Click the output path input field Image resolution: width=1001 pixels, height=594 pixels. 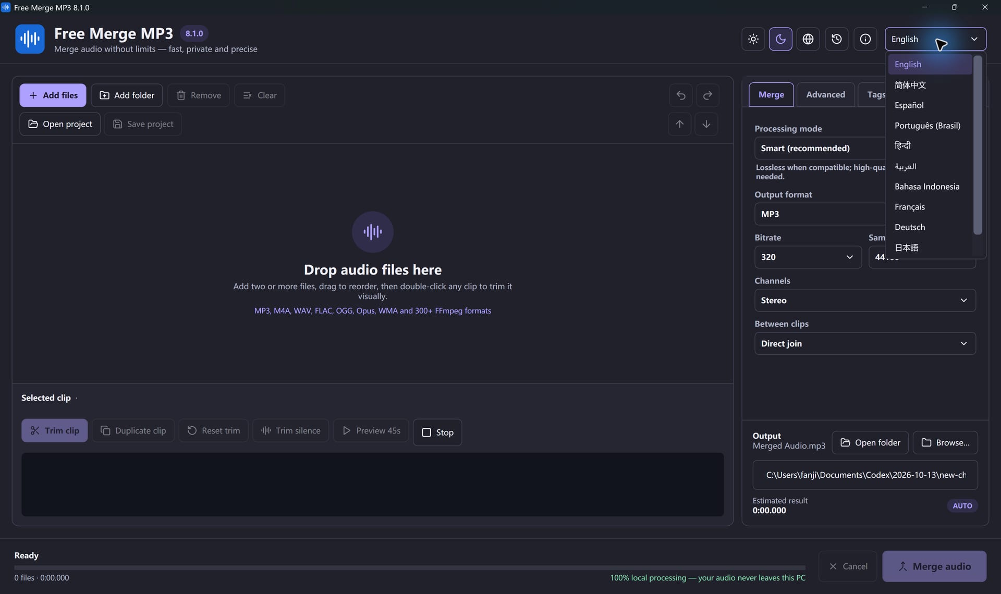[x=865, y=475]
